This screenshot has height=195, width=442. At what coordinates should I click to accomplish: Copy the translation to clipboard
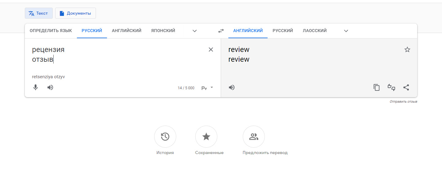click(x=376, y=87)
